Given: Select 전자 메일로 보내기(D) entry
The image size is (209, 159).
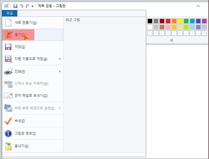Looking at the screenshot, I should tap(33, 96).
